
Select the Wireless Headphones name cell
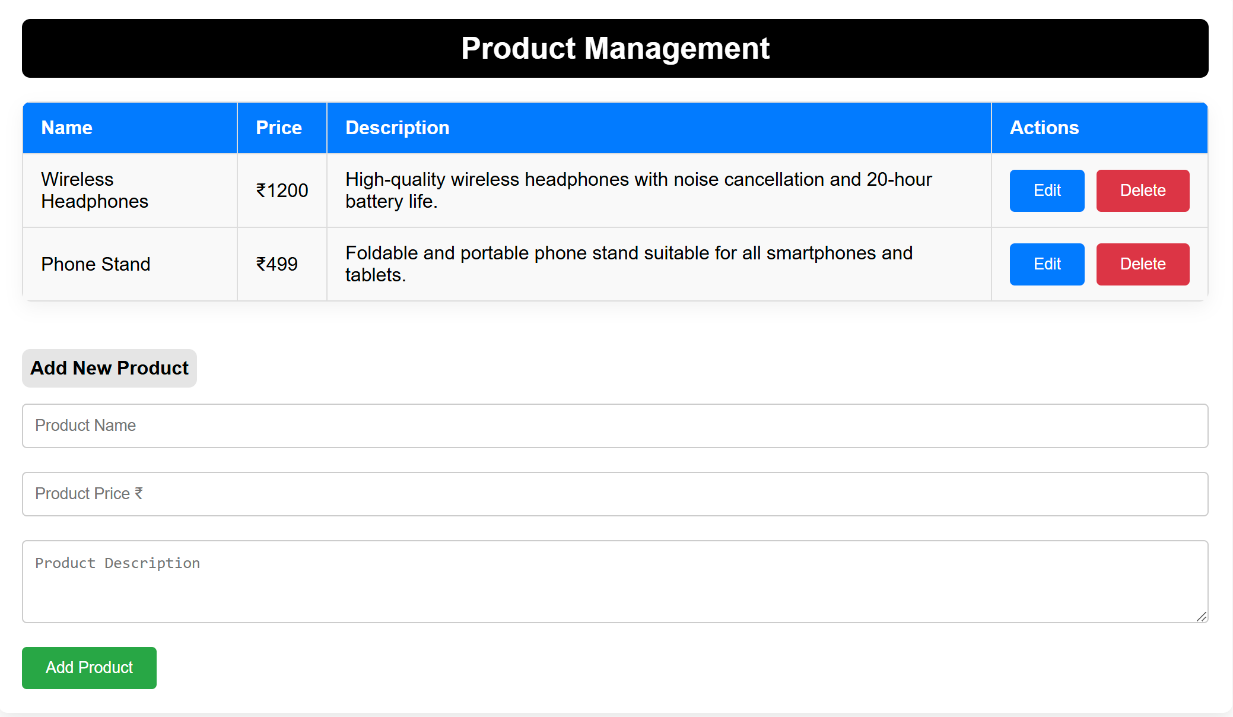pyautogui.click(x=130, y=191)
